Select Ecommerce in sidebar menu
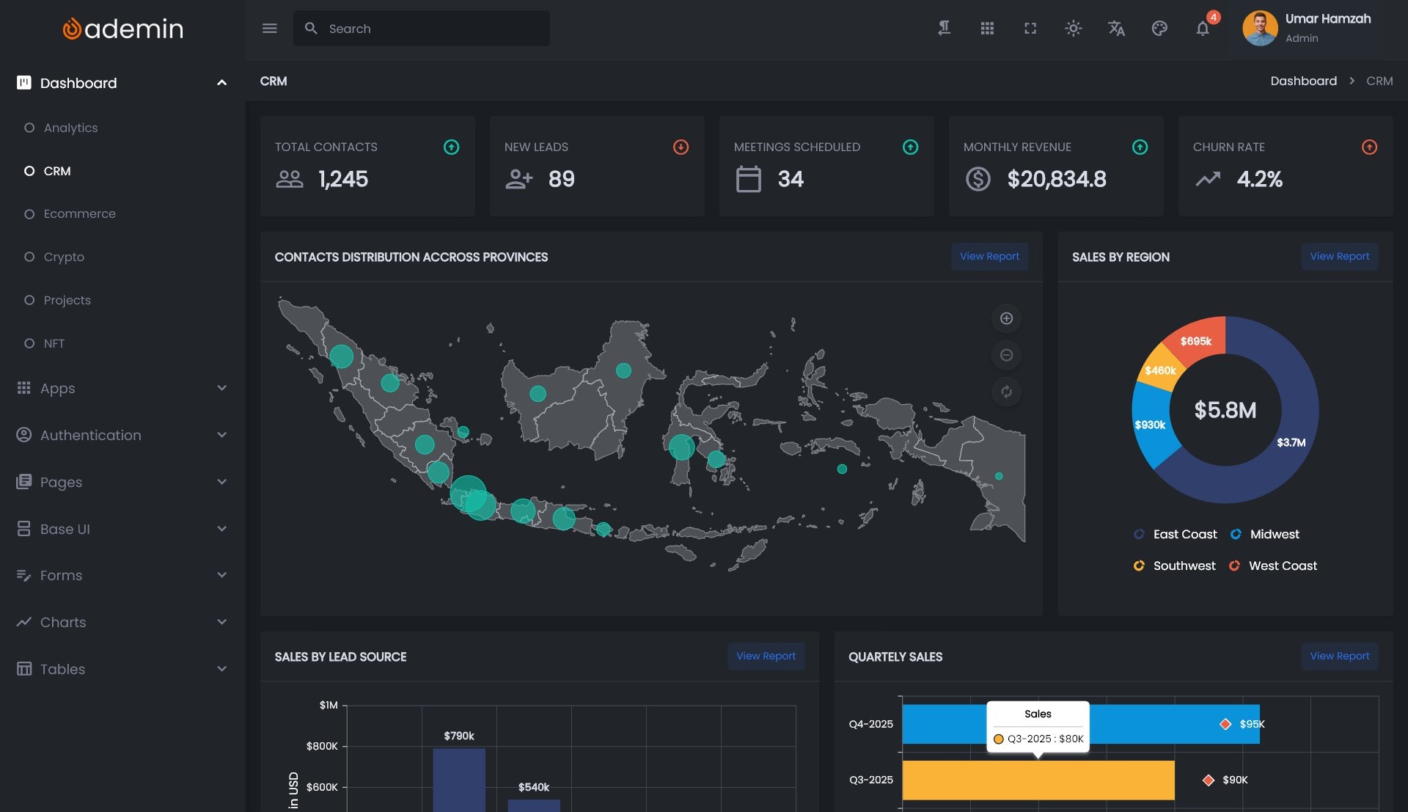This screenshot has height=812, width=1408. click(x=79, y=213)
